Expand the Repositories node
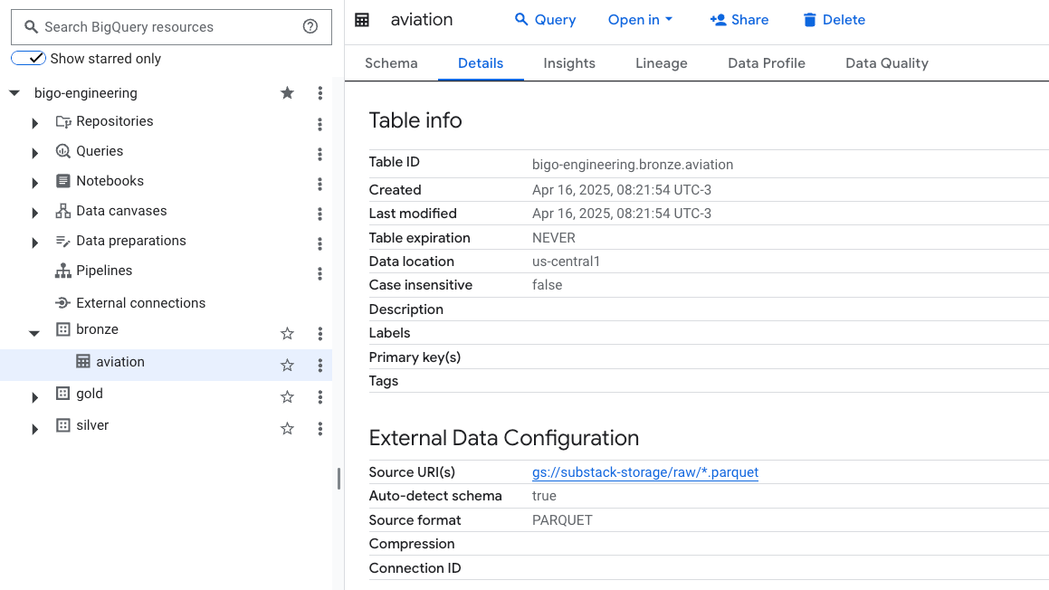This screenshot has height=590, width=1049. 34,124
